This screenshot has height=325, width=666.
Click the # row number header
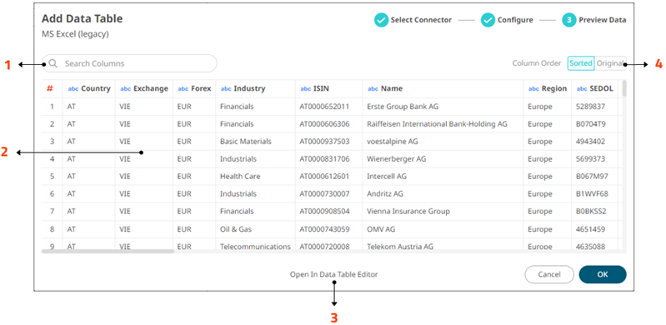[50, 88]
